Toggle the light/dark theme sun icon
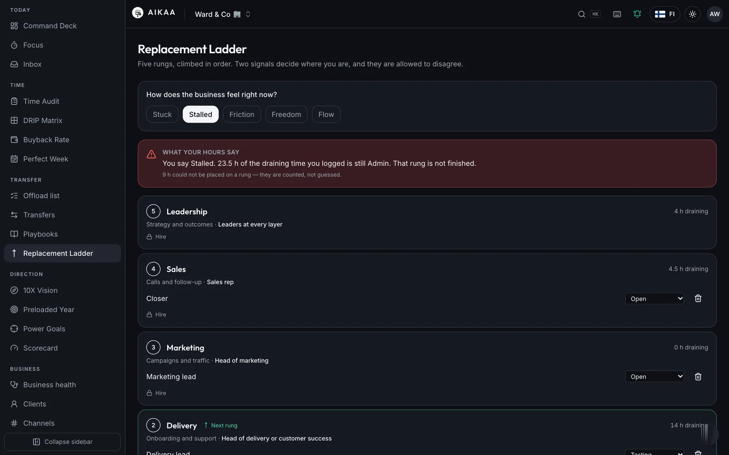 pos(692,14)
